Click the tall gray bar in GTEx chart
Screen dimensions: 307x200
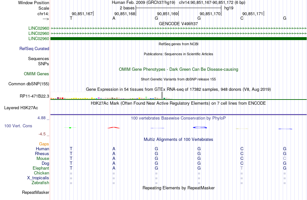click(162, 96)
